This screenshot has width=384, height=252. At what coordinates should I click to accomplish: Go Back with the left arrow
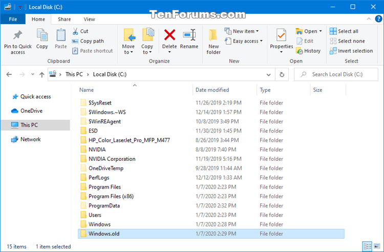tap(9, 74)
